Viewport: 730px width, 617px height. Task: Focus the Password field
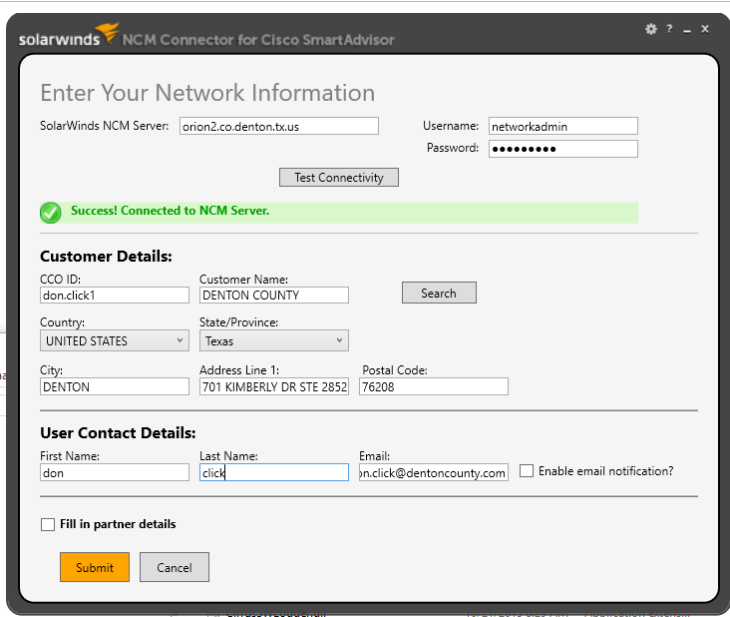[562, 149]
